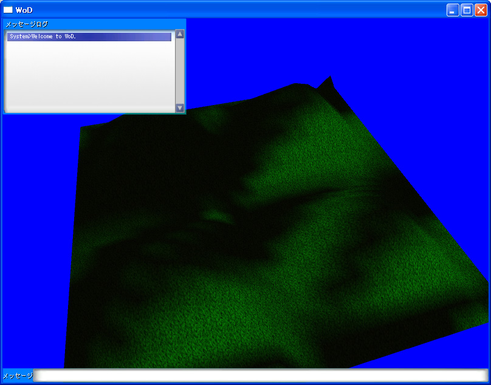
Task: Maximize the WoD window
Action: [467, 10]
